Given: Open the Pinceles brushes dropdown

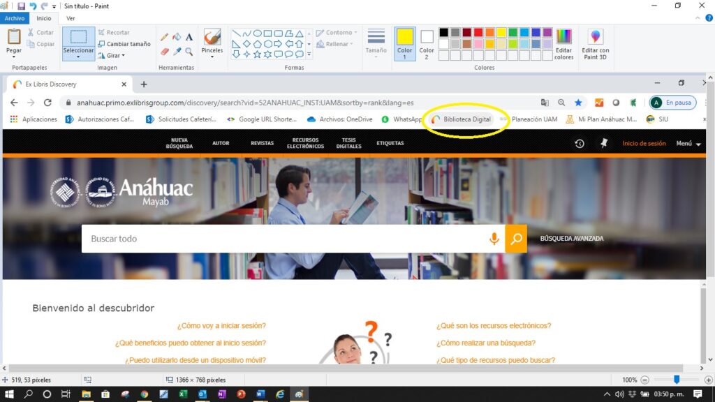Looking at the screenshot, I should [212, 56].
